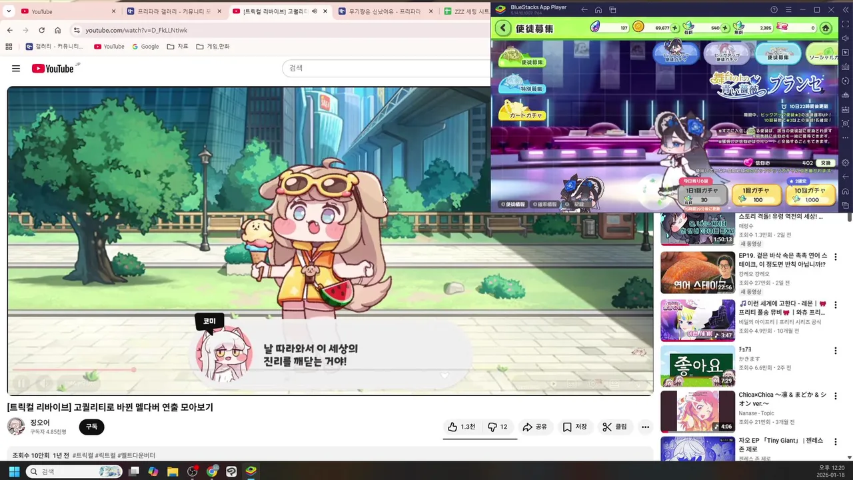Viewport: 853px width, 480px height.
Task: Mute the playing tab's speaker icon
Action: tap(315, 11)
